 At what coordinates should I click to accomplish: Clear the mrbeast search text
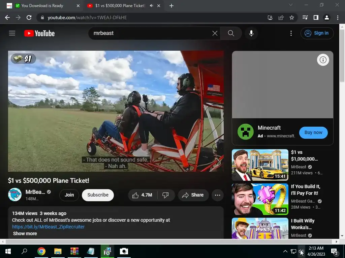[x=215, y=33]
